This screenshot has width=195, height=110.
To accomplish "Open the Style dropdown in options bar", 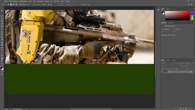I will (x=53, y=5).
